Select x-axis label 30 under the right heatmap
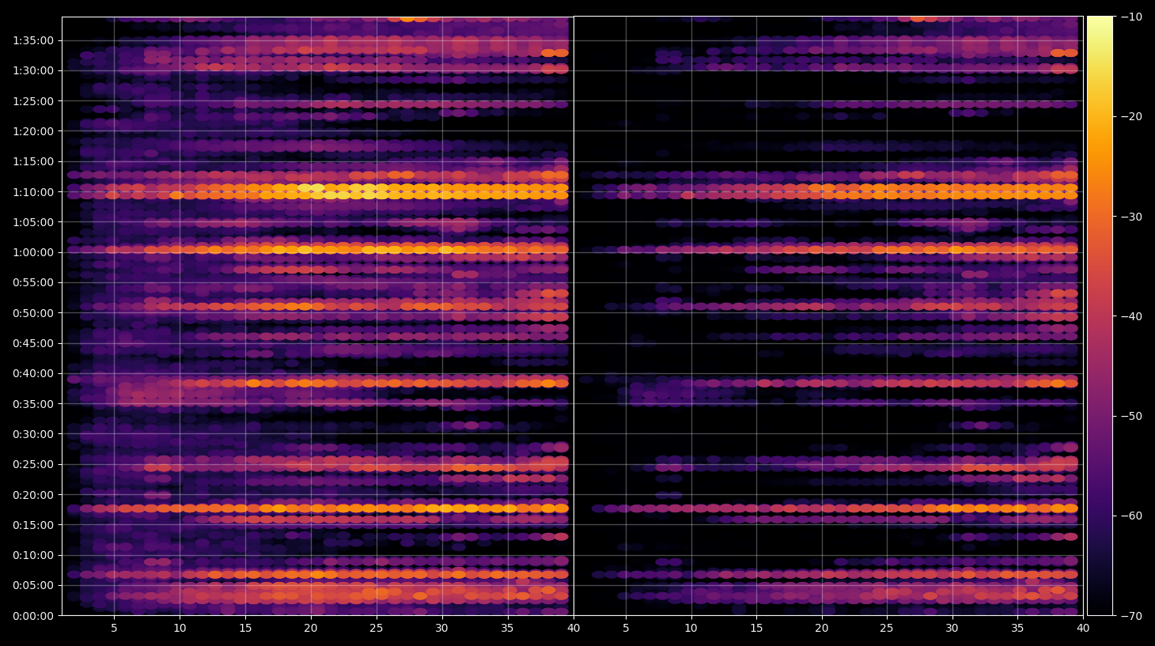This screenshot has height=646, width=1155. coord(952,629)
